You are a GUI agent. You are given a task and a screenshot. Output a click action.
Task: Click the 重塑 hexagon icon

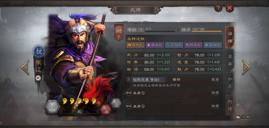116,103
